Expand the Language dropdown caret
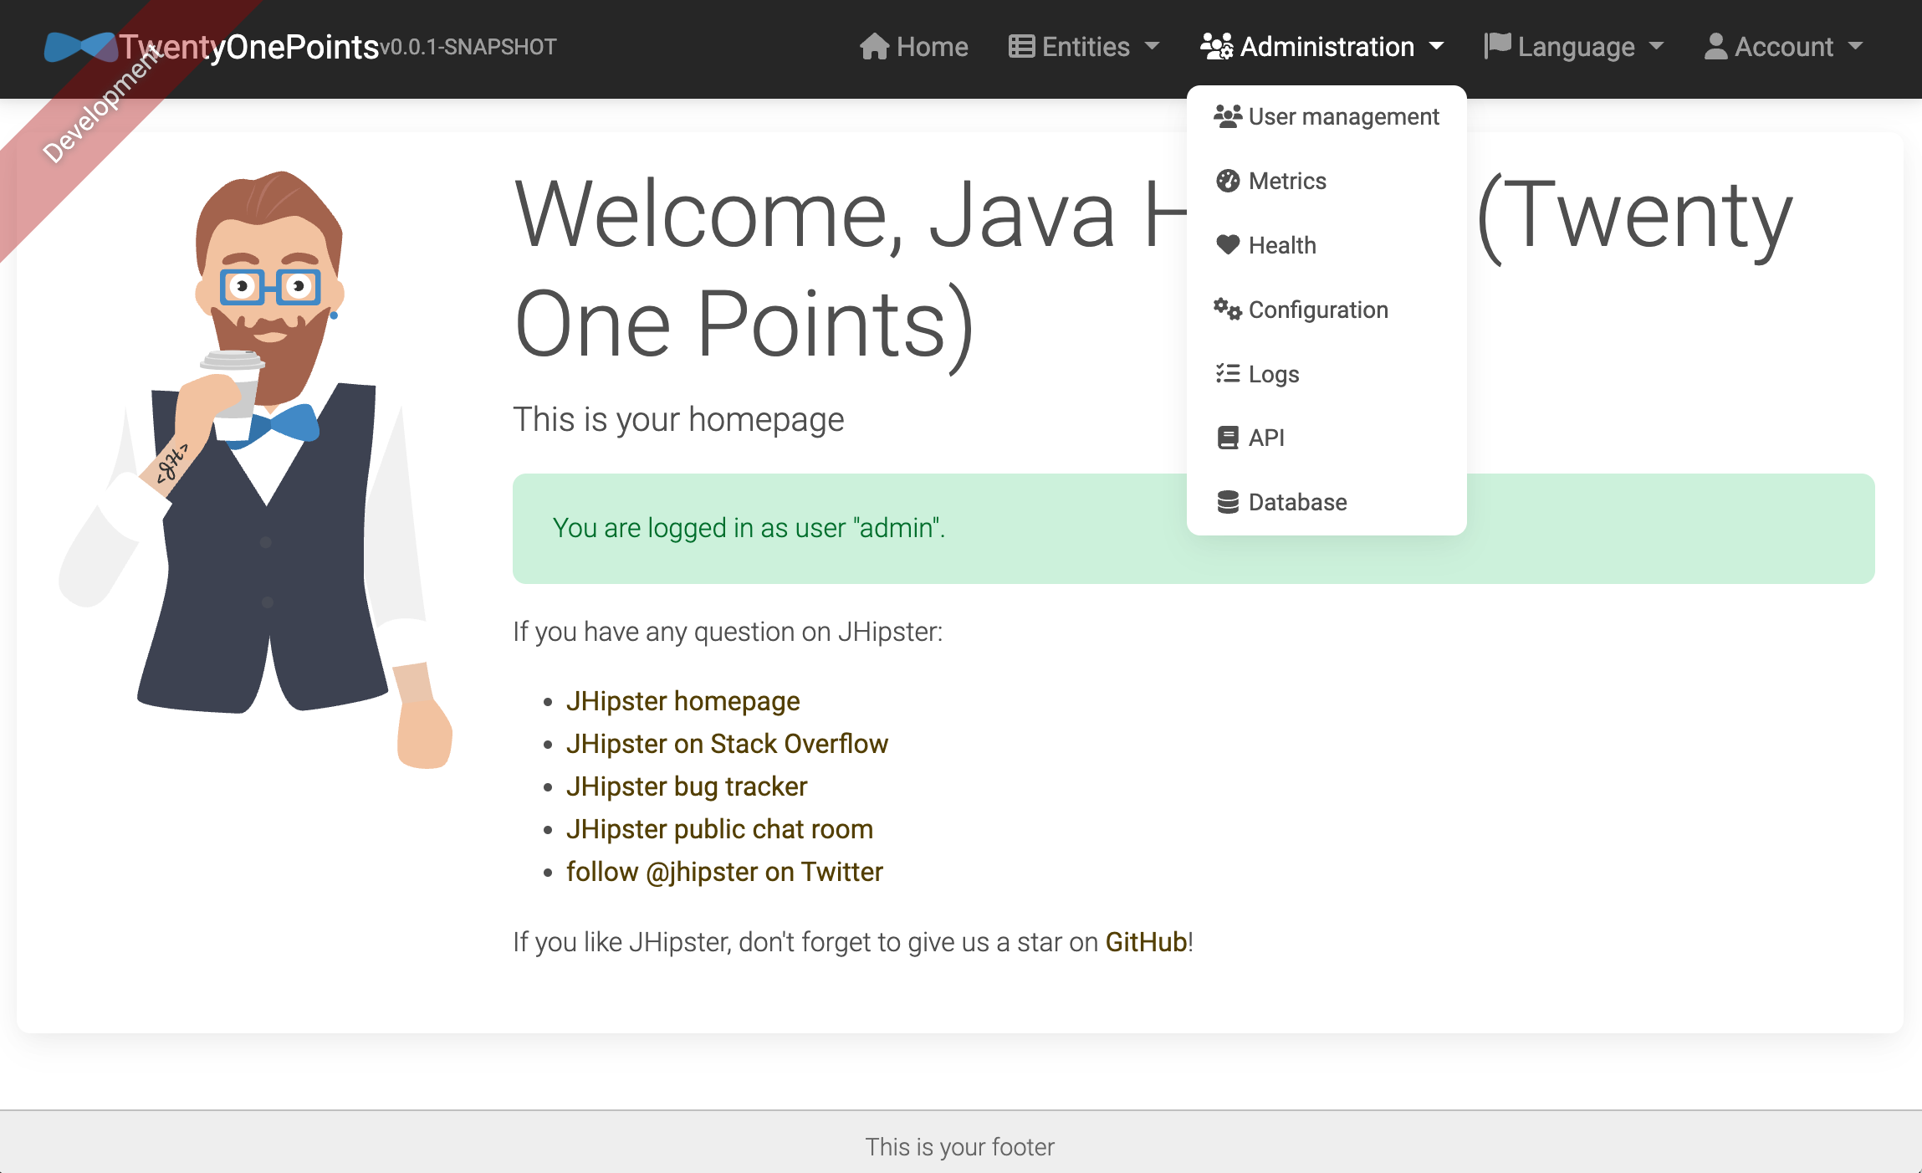This screenshot has height=1173, width=1922. (1656, 47)
